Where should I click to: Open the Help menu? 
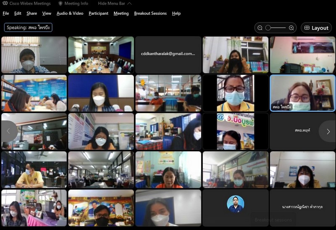[176, 13]
